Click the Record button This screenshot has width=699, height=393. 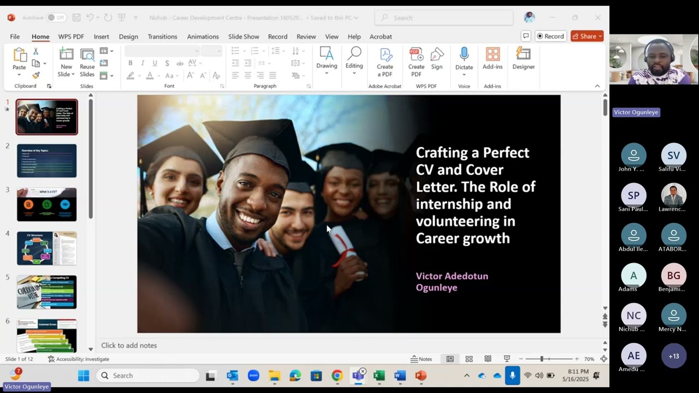point(550,36)
